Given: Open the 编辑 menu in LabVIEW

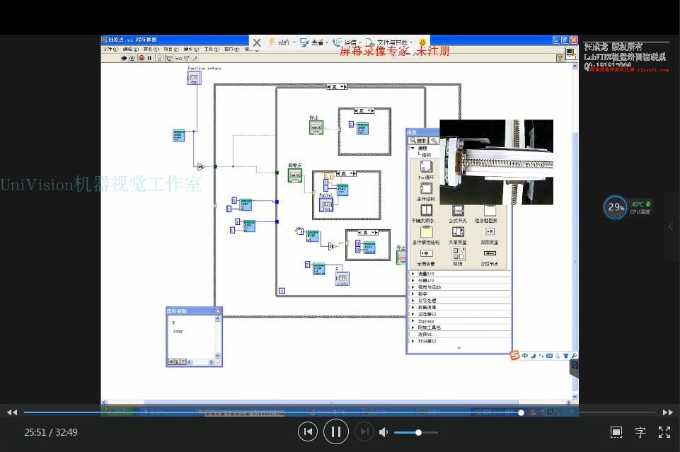Looking at the screenshot, I should click(x=130, y=50).
